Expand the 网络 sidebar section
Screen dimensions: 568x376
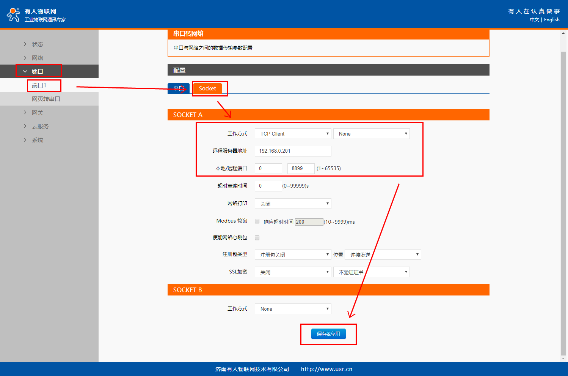click(x=37, y=58)
